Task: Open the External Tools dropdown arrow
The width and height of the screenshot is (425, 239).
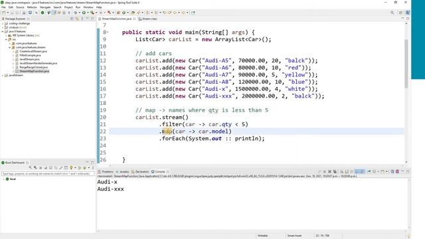Action: point(96,13)
